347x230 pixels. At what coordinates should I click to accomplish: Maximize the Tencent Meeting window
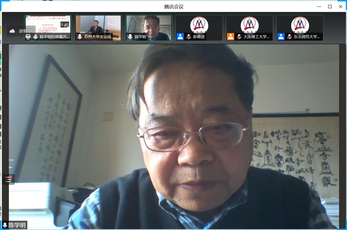pos(330,7)
